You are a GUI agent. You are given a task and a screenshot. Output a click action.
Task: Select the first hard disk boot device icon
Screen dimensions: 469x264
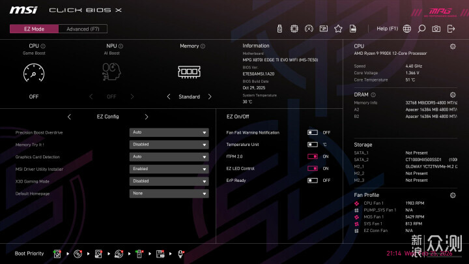[57, 254]
